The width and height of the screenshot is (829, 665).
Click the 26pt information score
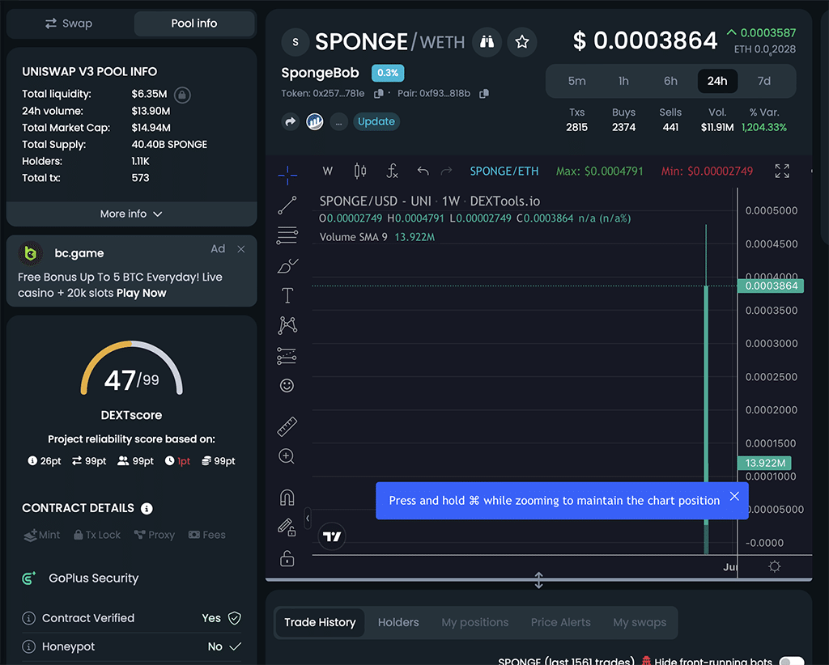tap(45, 461)
